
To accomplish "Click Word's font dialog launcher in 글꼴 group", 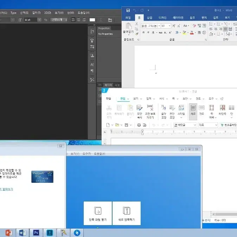I will (206, 40).
